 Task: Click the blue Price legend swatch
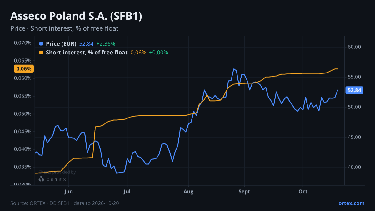(x=41, y=44)
